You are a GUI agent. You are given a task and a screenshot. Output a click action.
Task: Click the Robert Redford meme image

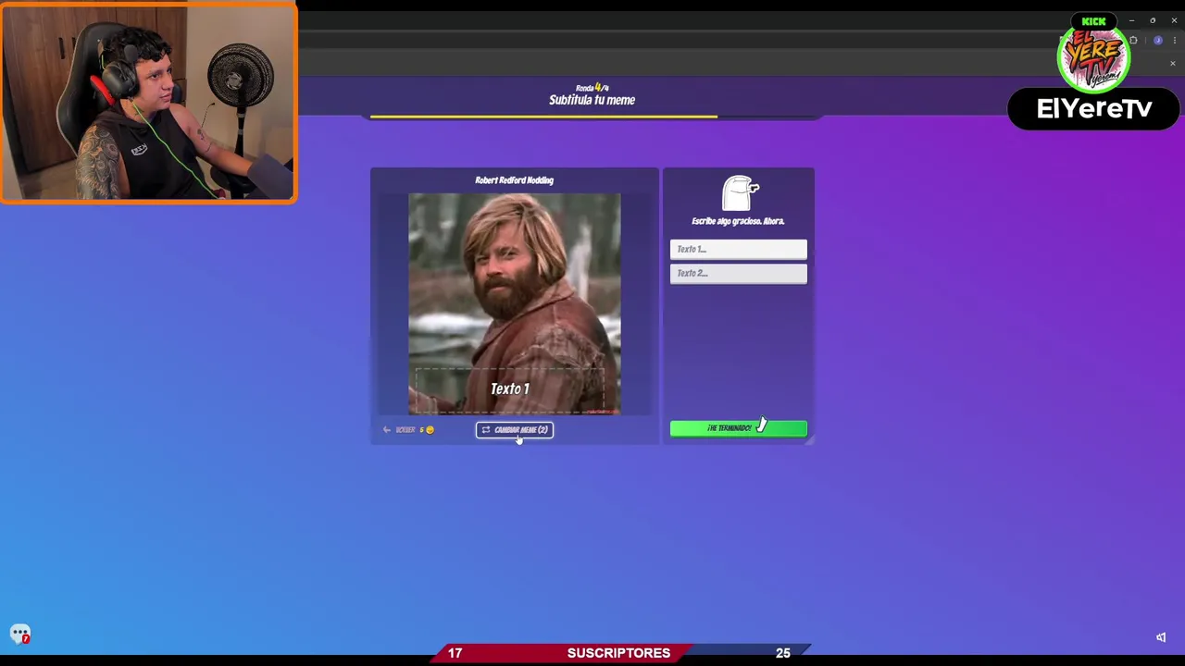pos(515,304)
